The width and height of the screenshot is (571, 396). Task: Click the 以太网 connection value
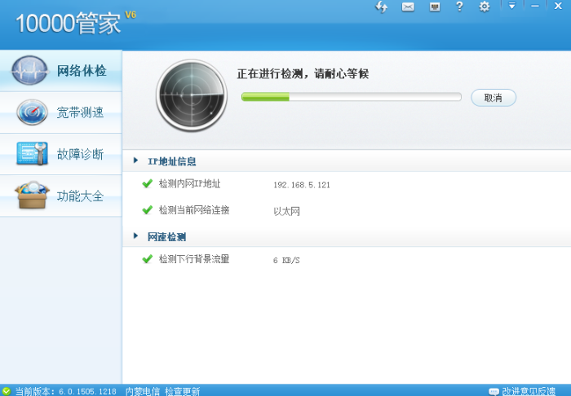286,211
